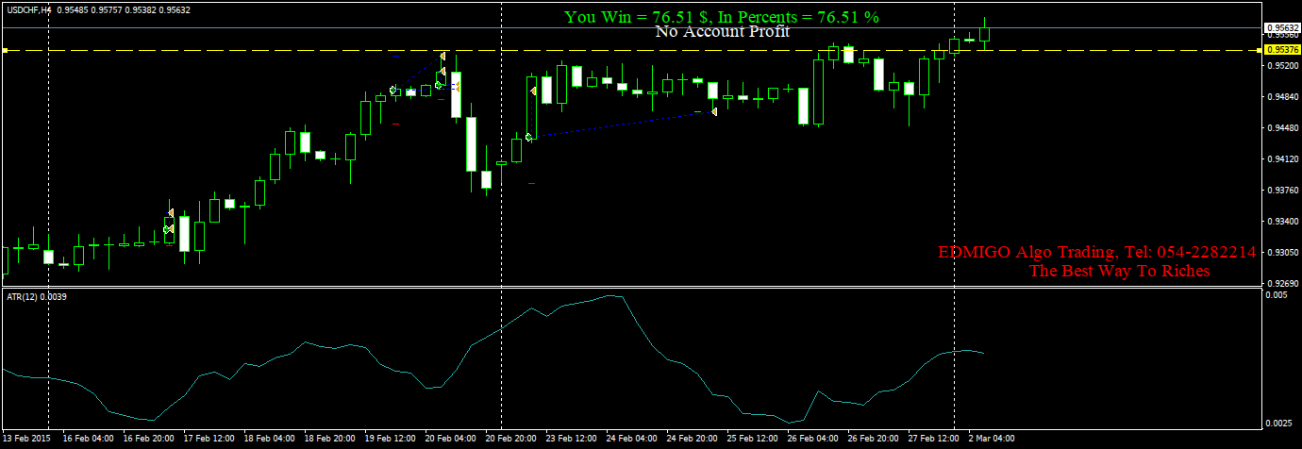
Task: Click the 0.93400 price scale value
Action: click(1283, 222)
